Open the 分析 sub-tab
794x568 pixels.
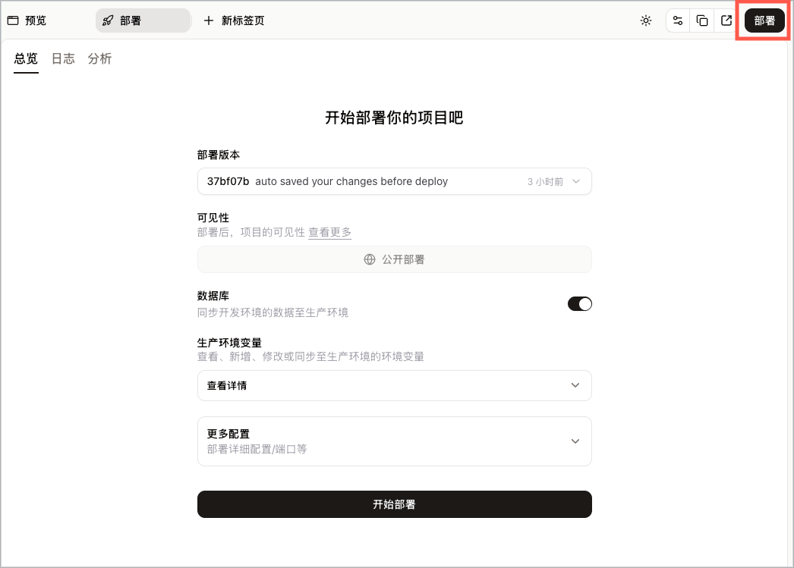coord(99,58)
